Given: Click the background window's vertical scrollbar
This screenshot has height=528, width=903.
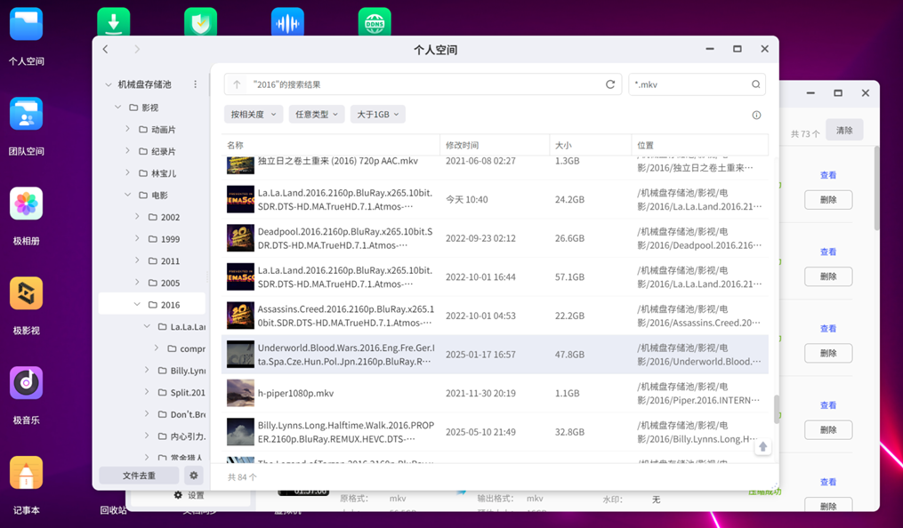Looking at the screenshot, I should pyautogui.click(x=876, y=188).
